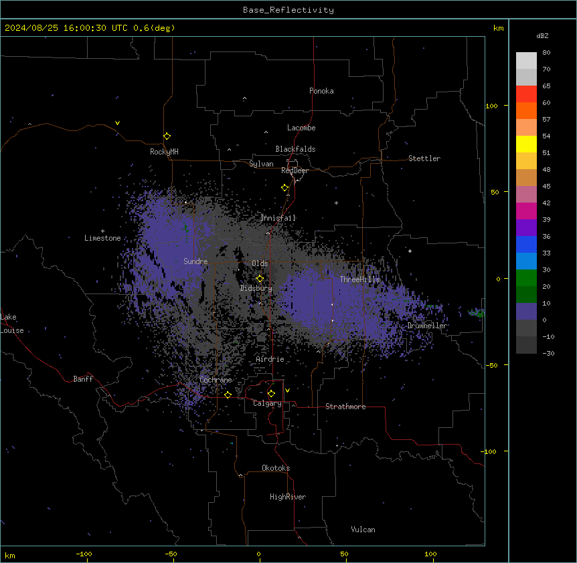577x563 pixels.
Task: Click the -30 value on the dBZ legend
Action: coord(548,353)
